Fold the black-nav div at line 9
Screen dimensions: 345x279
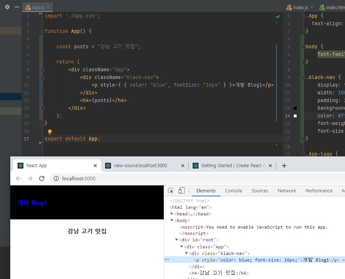tap(43, 78)
